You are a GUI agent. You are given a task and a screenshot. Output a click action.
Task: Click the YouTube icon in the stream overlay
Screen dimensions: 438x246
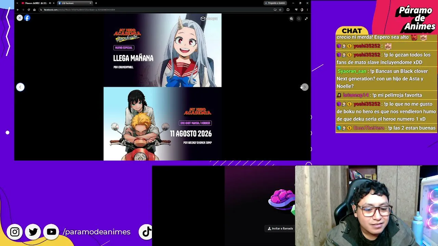[x=51, y=232]
